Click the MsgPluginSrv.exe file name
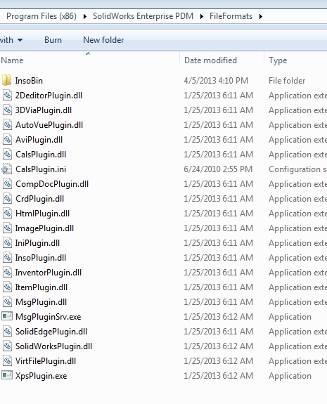This screenshot has height=404, width=327. [49, 317]
